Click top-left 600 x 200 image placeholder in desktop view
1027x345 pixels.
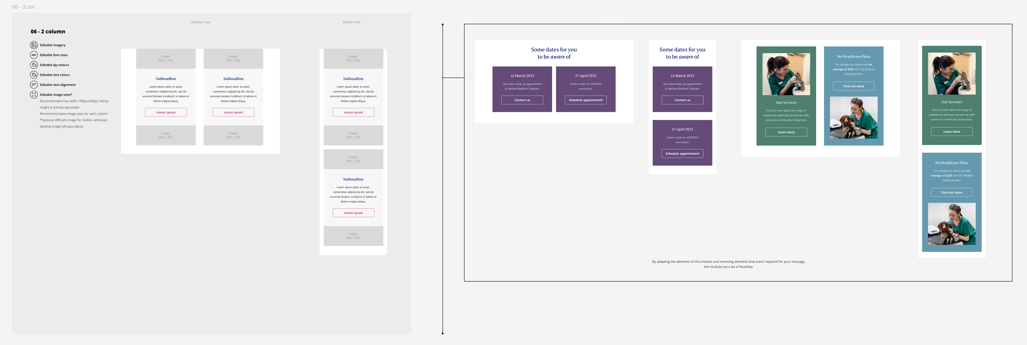click(166, 58)
